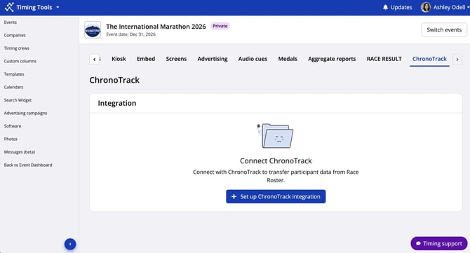Open Search Widget in the sidebar
470x253 pixels.
coord(18,100)
